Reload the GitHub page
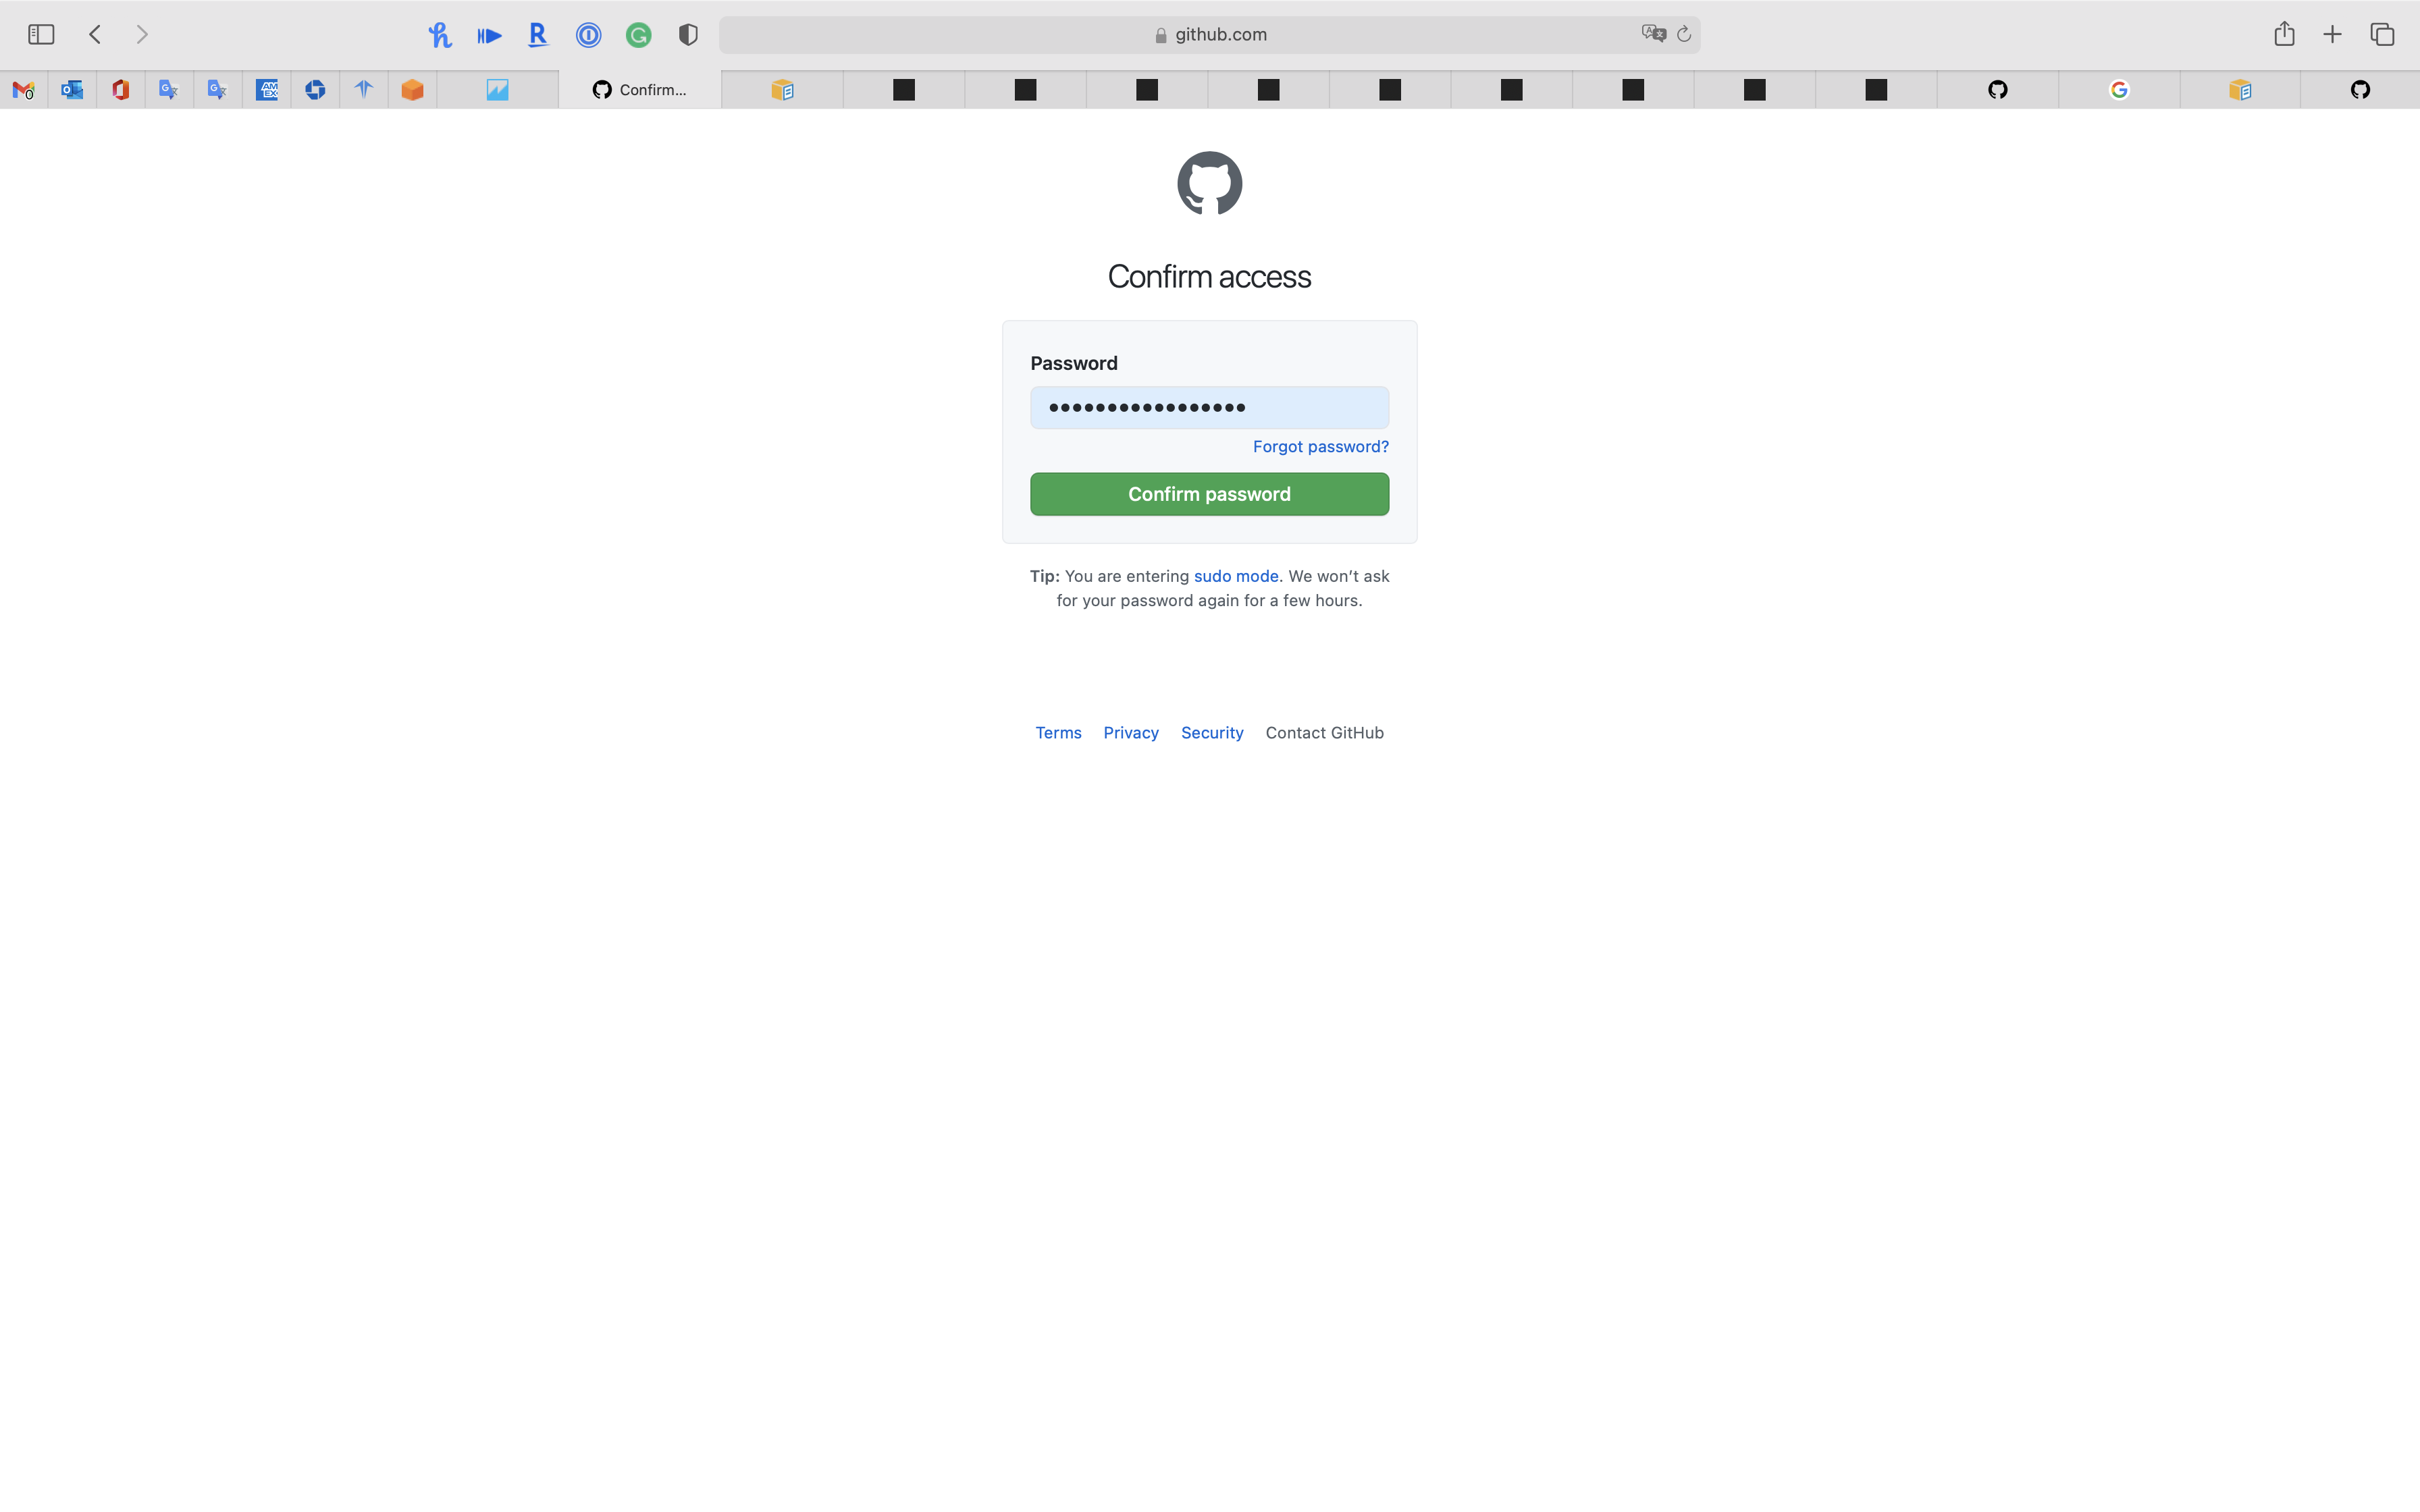The width and height of the screenshot is (2420, 1512). (1684, 34)
